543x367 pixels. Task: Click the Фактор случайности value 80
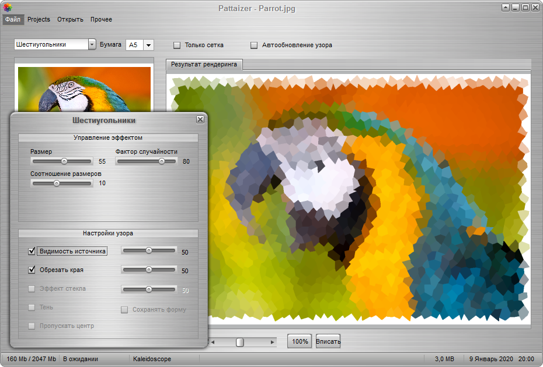coord(186,161)
